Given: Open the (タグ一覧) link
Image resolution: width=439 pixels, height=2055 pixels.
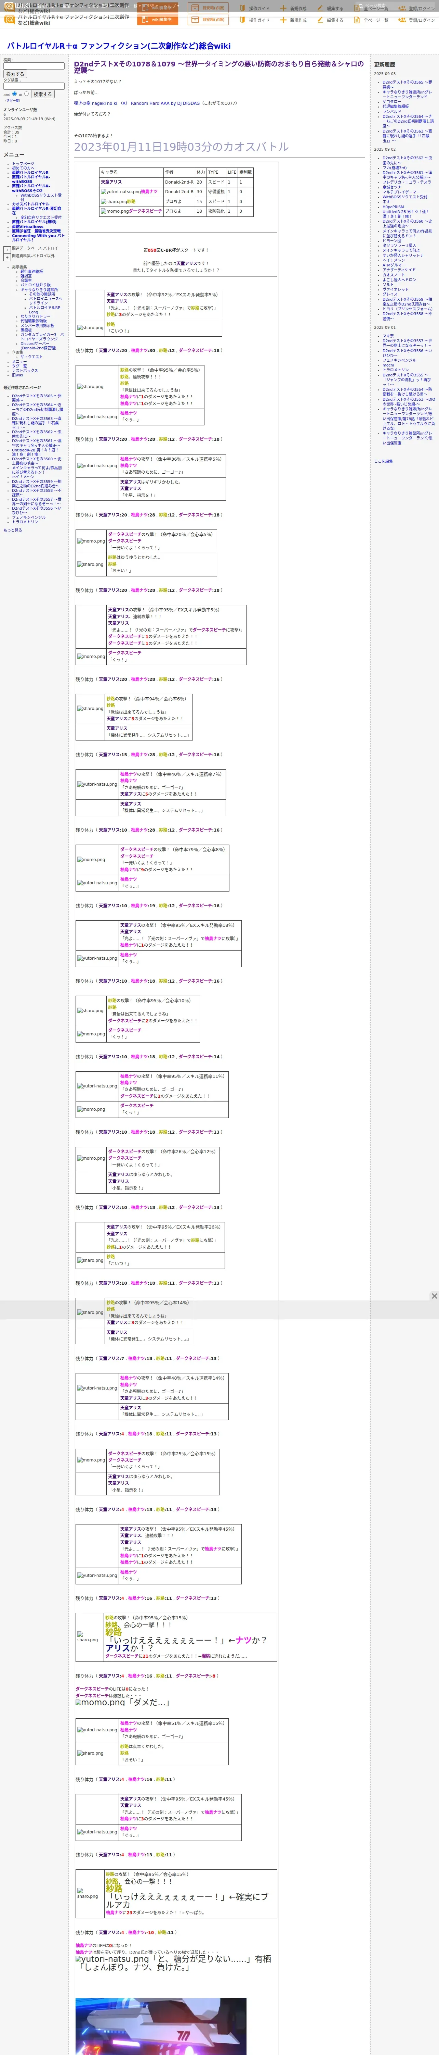Looking at the screenshot, I should point(12,100).
